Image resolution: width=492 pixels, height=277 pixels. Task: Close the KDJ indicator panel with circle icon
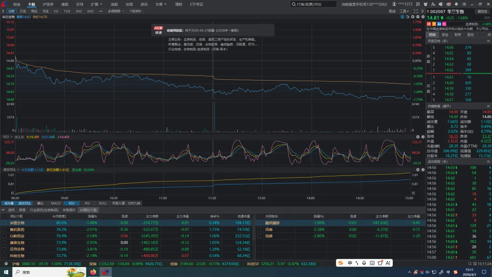click(418, 137)
